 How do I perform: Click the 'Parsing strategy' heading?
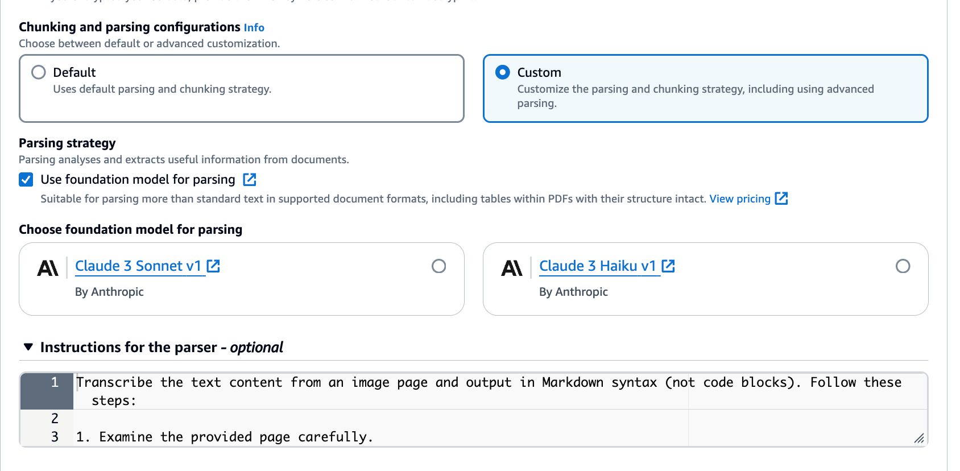(67, 143)
